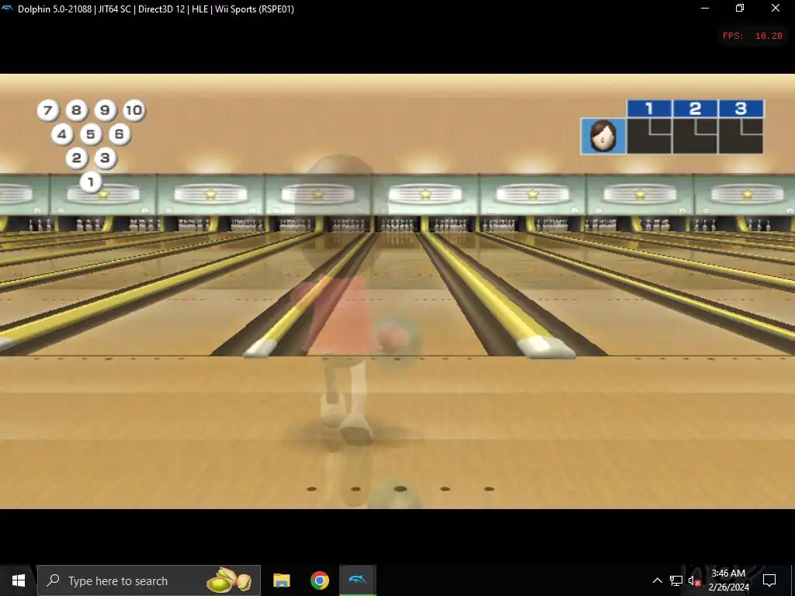
Task: Click the muted volume tray icon
Action: point(694,580)
